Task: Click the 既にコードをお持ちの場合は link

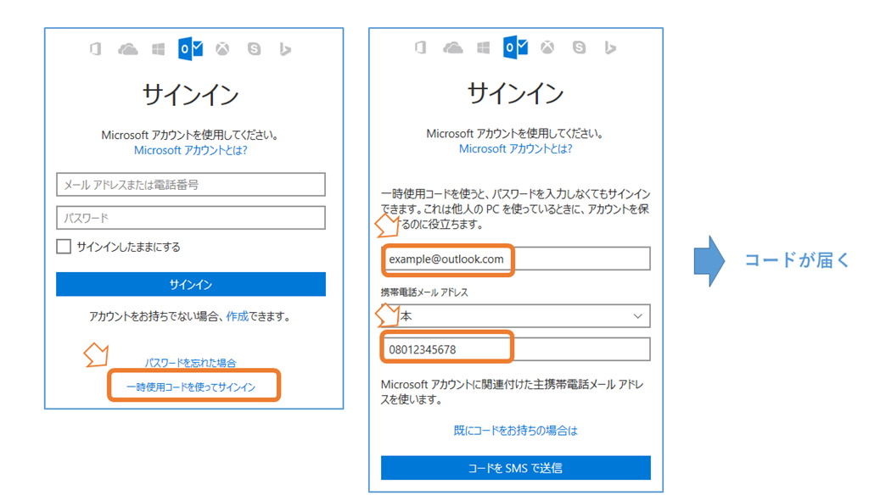Action: tap(515, 430)
